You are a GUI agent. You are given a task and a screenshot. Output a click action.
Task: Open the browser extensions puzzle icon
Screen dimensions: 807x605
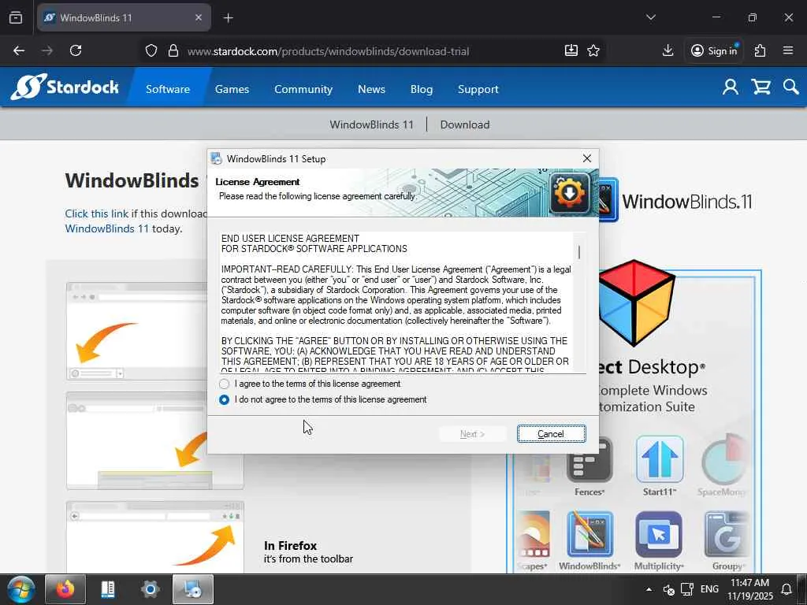coord(761,50)
